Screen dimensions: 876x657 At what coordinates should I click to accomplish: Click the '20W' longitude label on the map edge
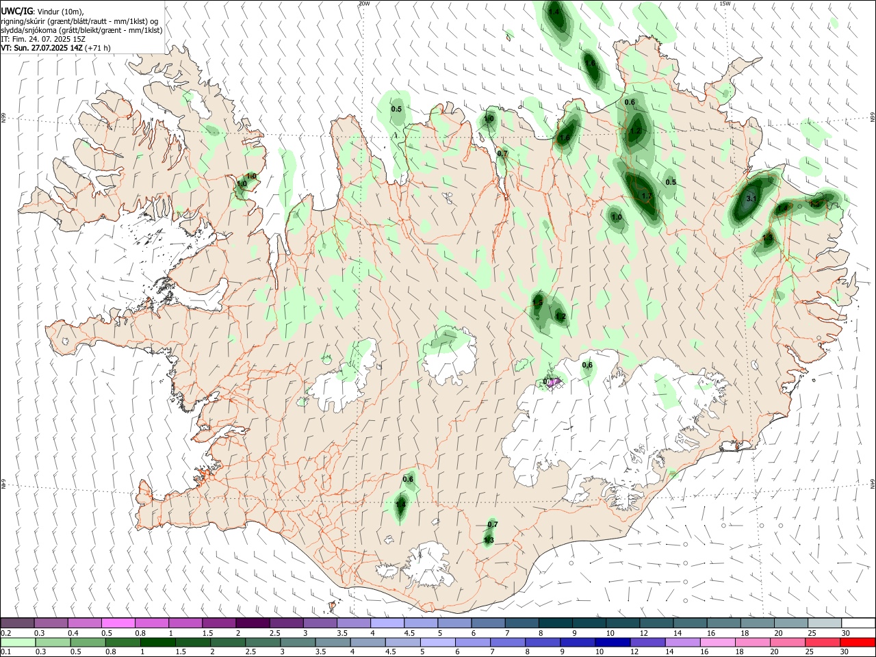pos(364,3)
